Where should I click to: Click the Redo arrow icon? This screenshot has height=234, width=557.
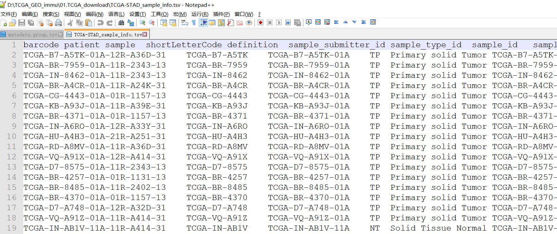(109, 23)
